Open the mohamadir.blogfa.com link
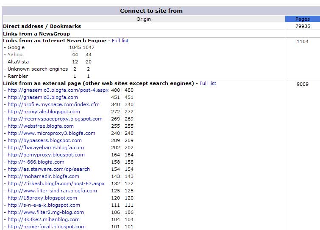This screenshot has height=230, width=320. click(43, 176)
